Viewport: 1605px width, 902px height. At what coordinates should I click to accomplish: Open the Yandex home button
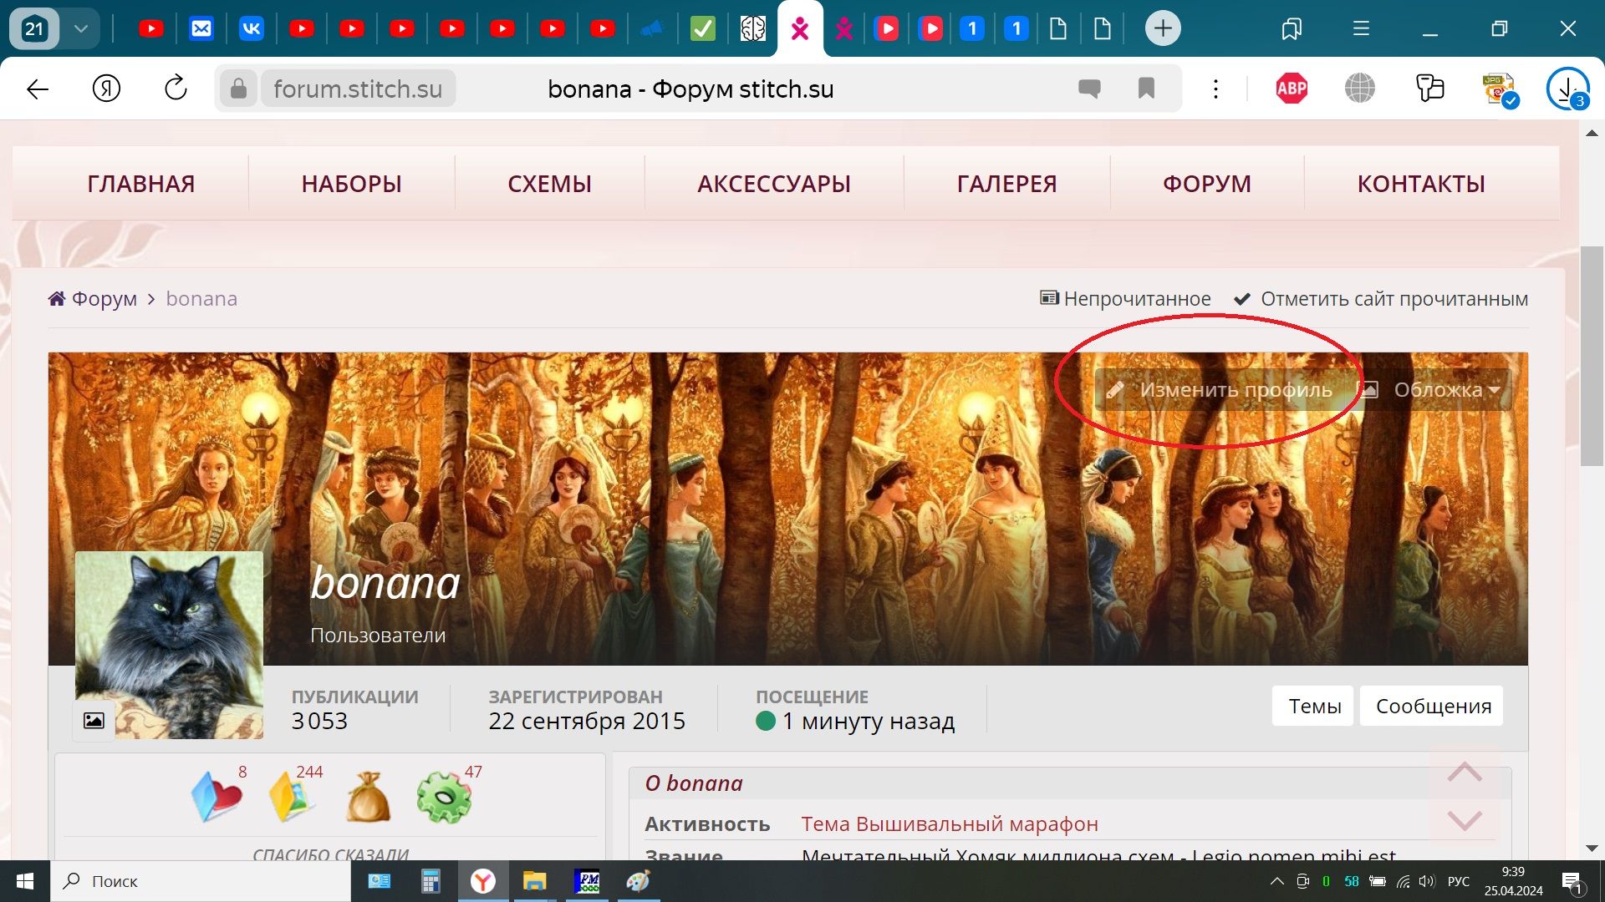pyautogui.click(x=106, y=89)
